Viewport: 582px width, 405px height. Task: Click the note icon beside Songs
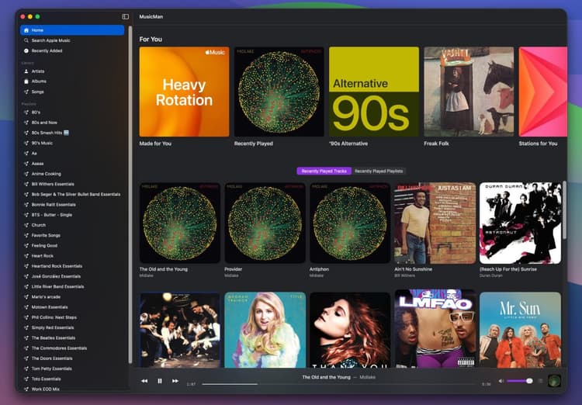[26, 92]
